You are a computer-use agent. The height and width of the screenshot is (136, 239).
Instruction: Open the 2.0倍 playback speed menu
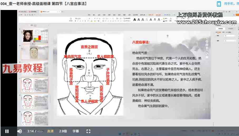coord(63,131)
